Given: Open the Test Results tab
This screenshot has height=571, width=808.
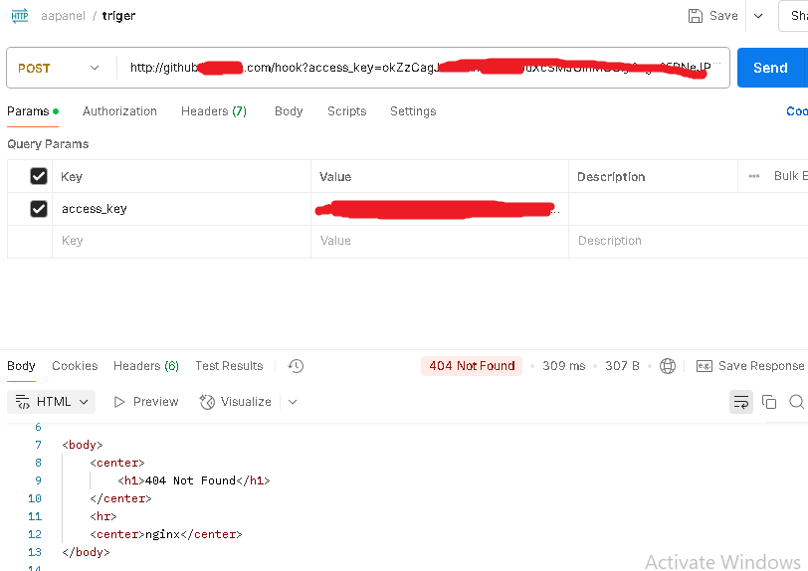Looking at the screenshot, I should tap(229, 366).
